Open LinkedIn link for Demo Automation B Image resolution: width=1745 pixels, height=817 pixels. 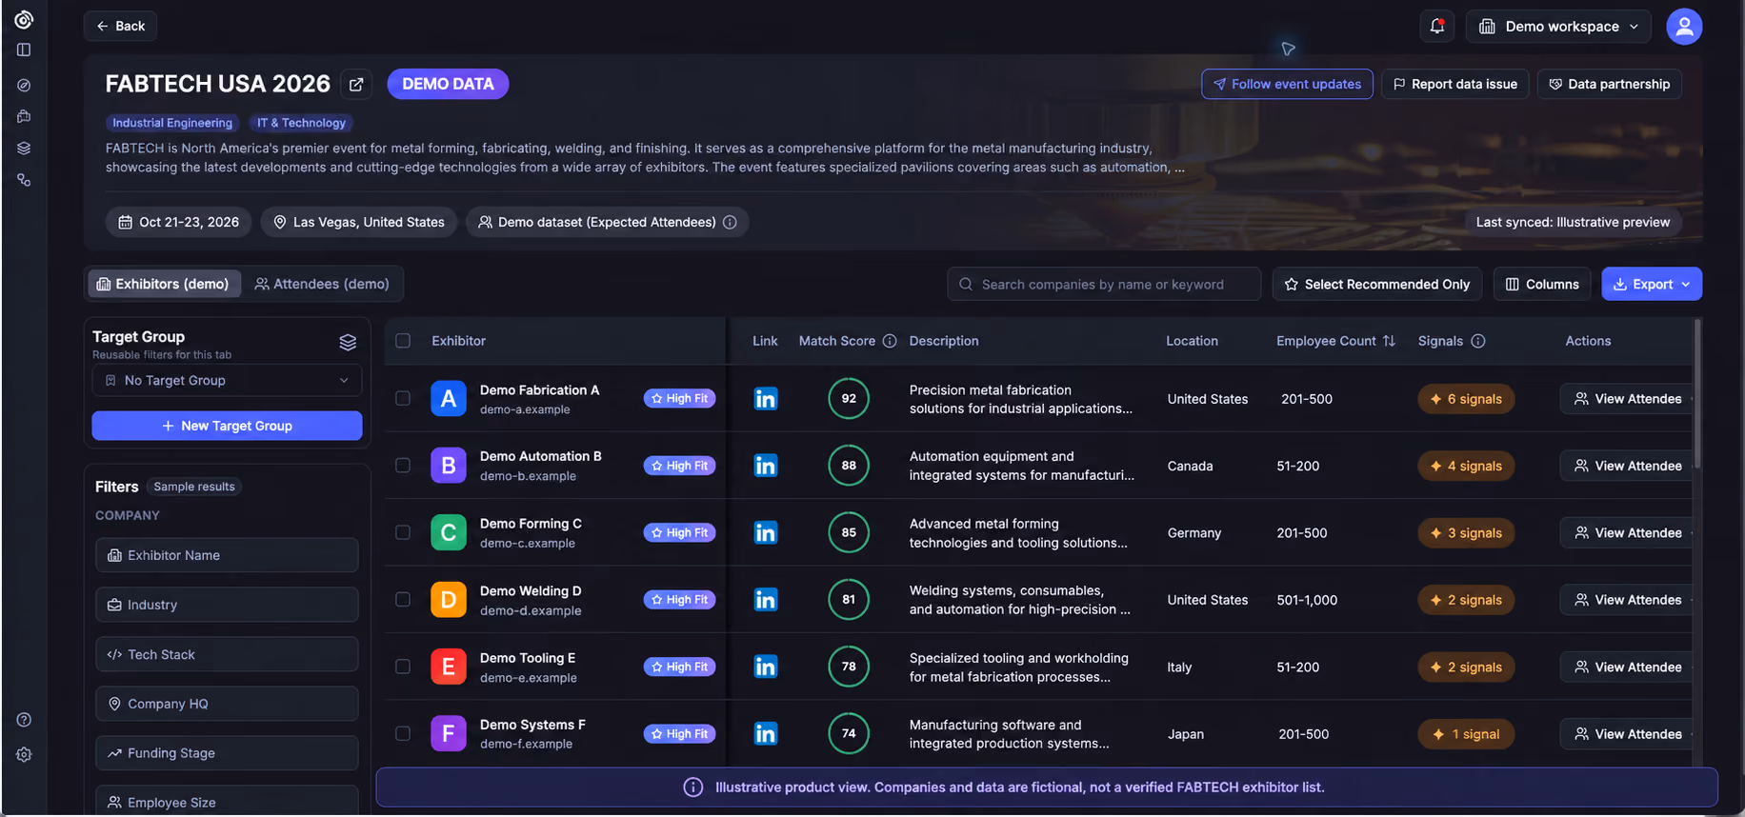pos(765,466)
